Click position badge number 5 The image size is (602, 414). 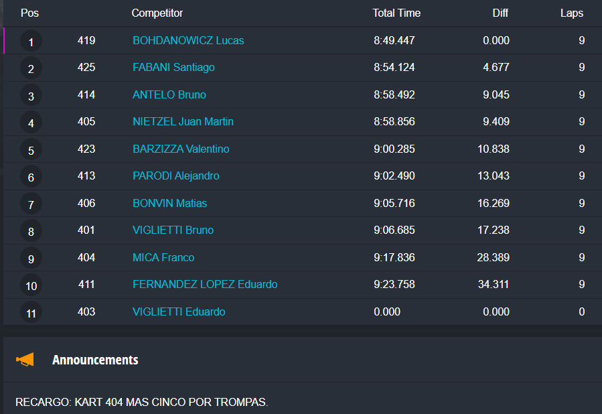click(31, 150)
